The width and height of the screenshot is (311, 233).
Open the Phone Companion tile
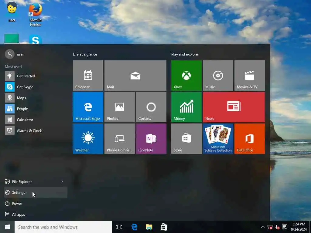coord(120,139)
